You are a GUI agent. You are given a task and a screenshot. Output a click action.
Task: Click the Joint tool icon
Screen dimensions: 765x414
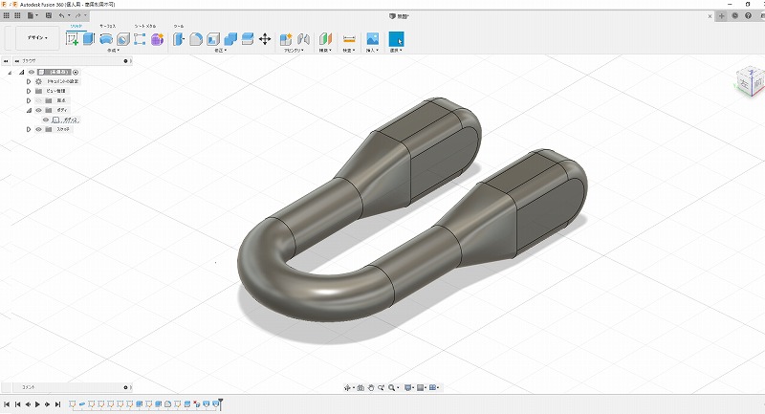pyautogui.click(x=303, y=39)
